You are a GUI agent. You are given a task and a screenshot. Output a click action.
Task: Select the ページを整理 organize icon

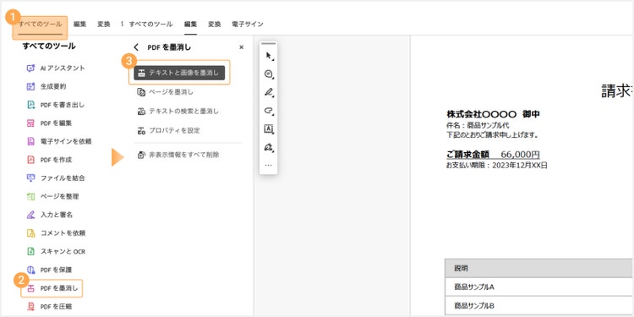pos(30,196)
